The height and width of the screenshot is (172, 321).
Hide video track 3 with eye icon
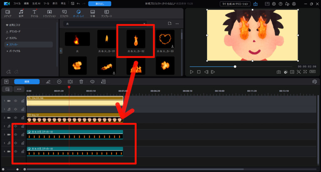point(15,134)
